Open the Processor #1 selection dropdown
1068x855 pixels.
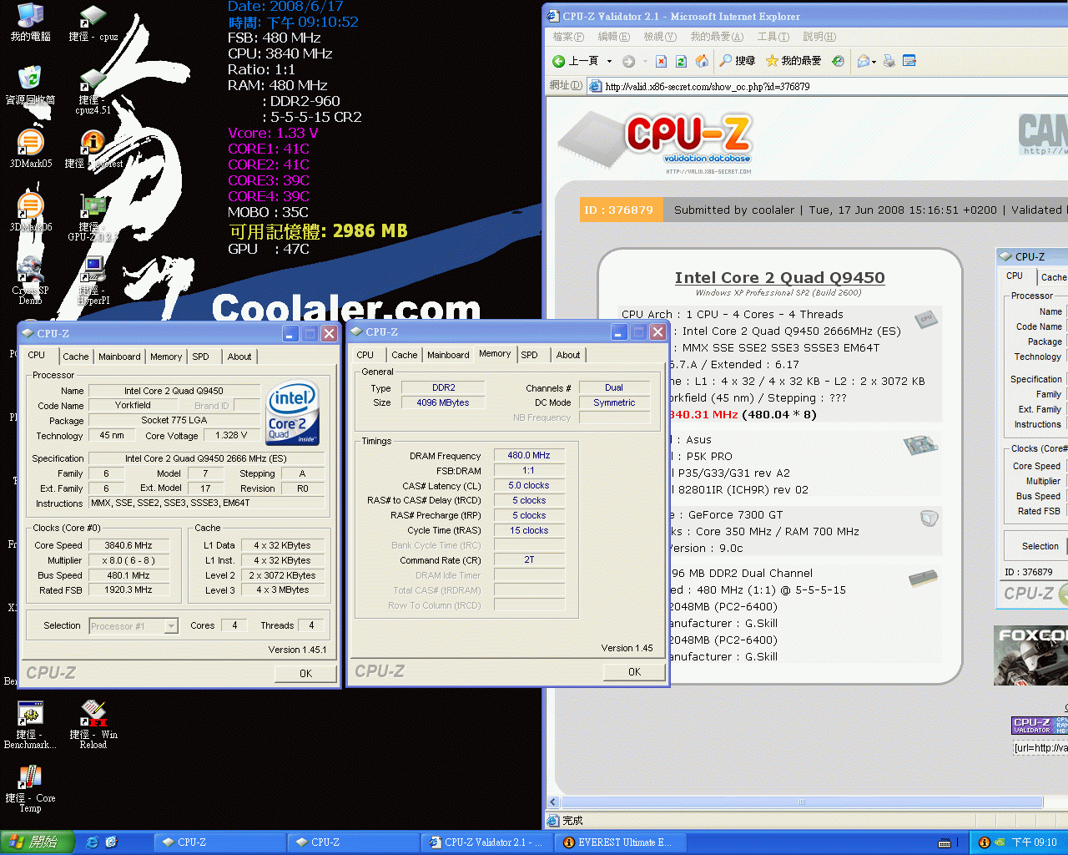[133, 625]
